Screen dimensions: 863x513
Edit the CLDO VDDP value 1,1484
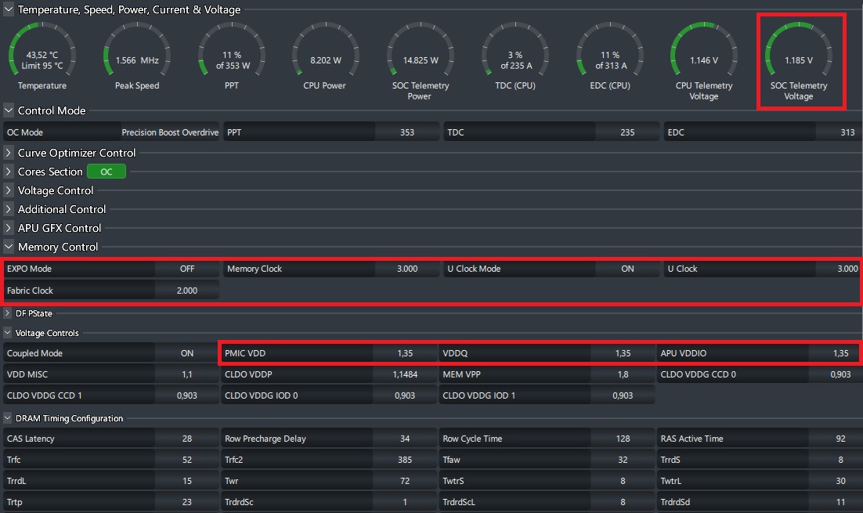click(x=405, y=374)
